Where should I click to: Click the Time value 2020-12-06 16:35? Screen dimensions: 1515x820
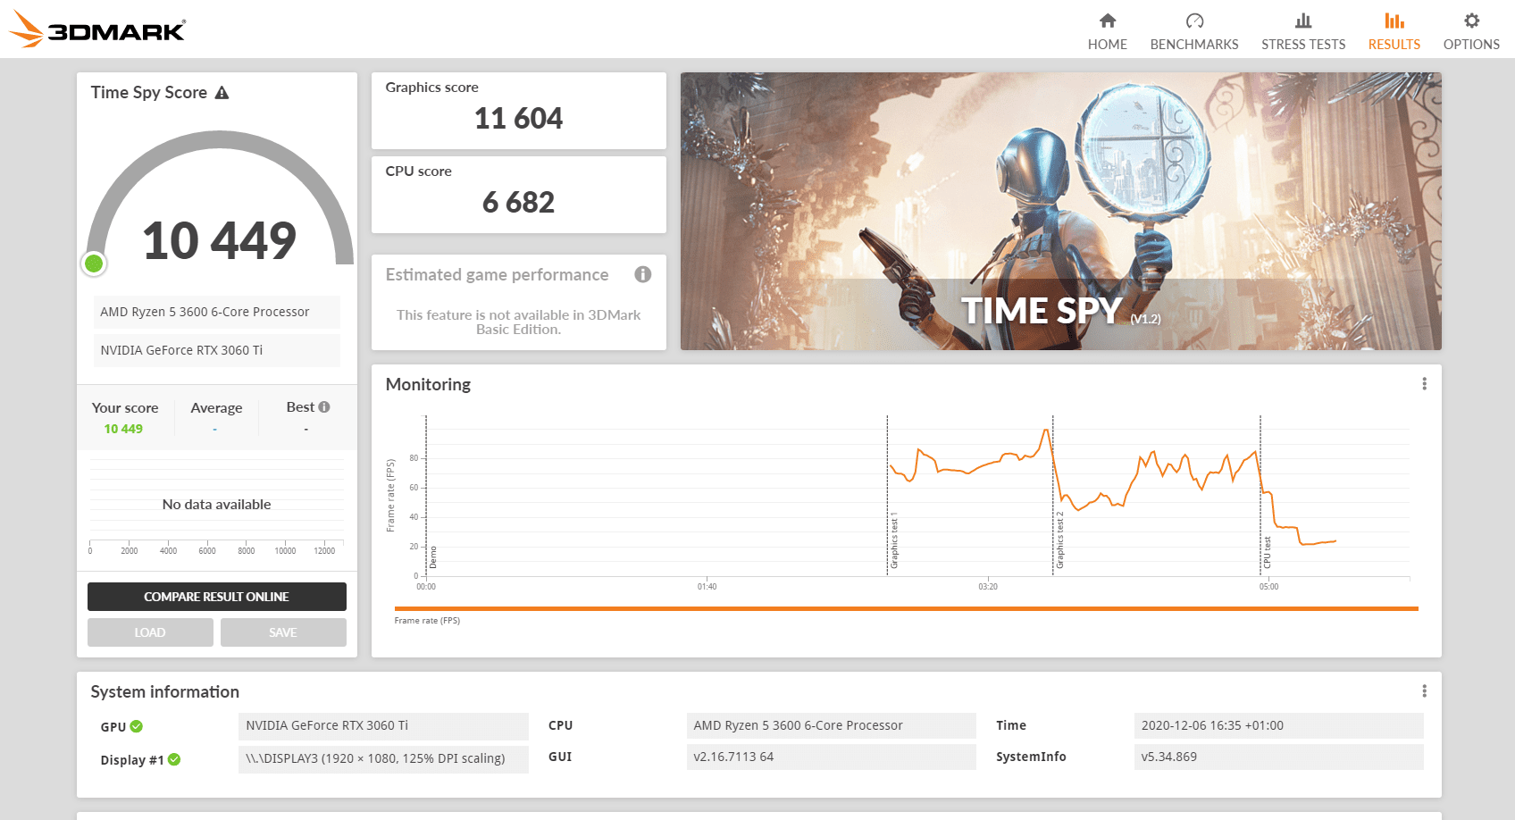[1278, 725]
